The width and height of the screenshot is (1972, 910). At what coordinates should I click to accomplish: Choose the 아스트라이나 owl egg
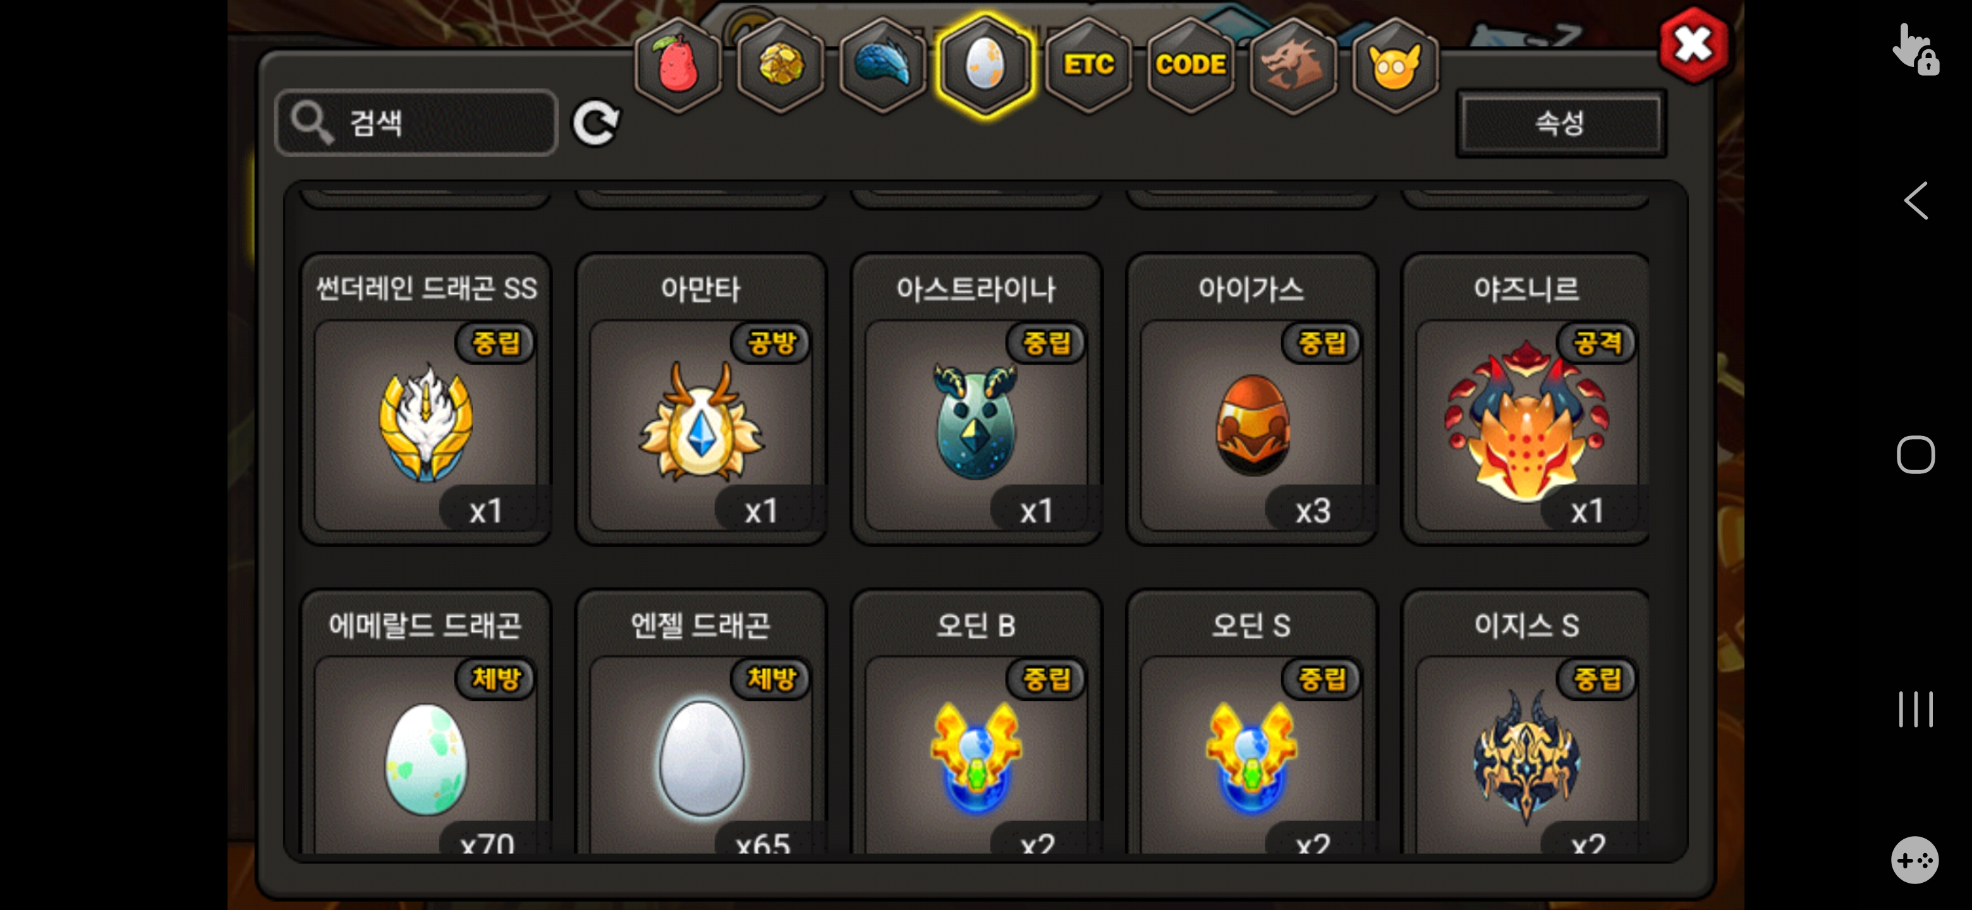click(x=976, y=399)
